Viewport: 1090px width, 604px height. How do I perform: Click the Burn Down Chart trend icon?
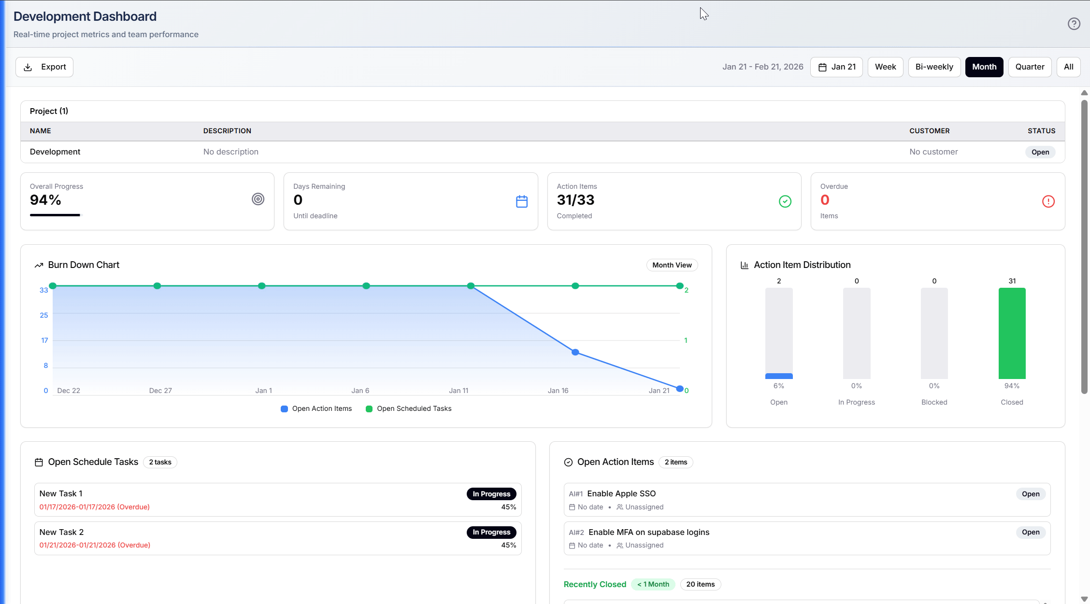click(x=39, y=265)
